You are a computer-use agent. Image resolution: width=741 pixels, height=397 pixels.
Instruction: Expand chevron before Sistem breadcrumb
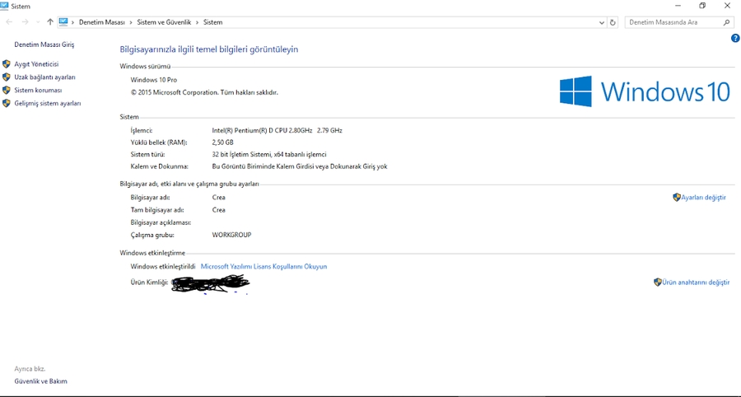[x=198, y=22]
